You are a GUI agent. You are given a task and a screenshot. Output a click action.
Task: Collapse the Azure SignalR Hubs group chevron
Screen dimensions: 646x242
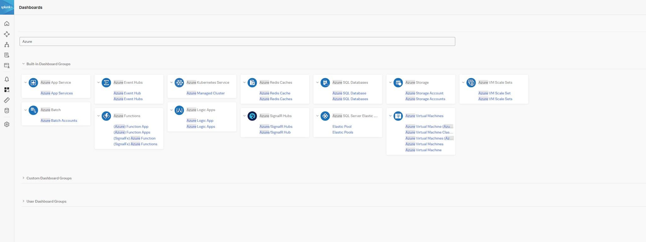[244, 116]
